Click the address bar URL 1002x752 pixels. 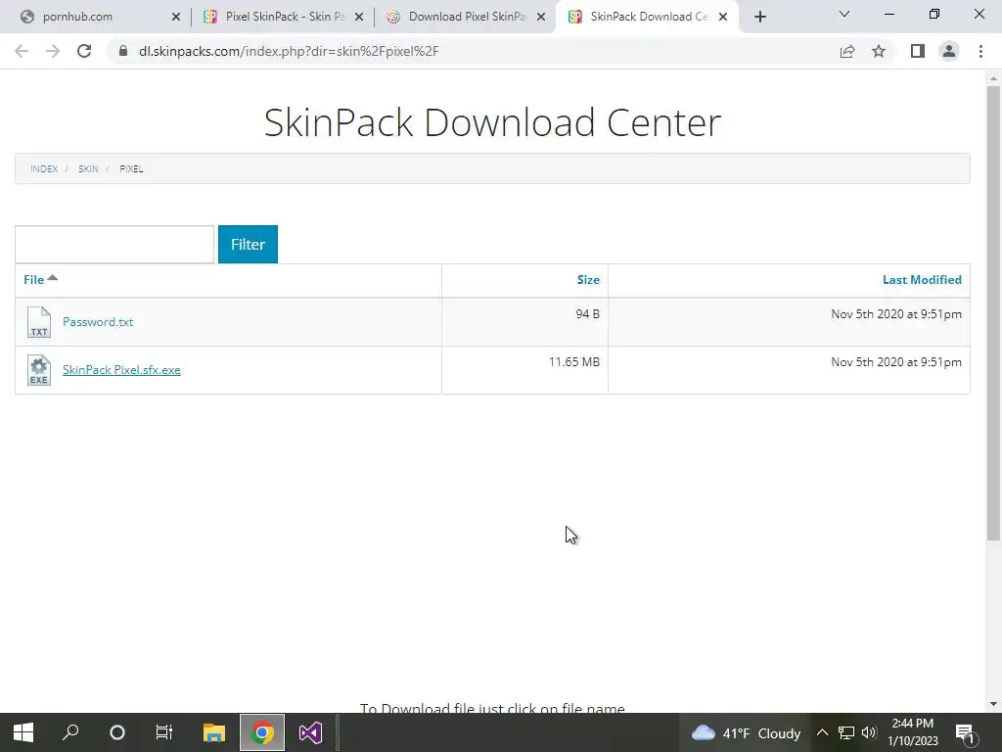289,51
